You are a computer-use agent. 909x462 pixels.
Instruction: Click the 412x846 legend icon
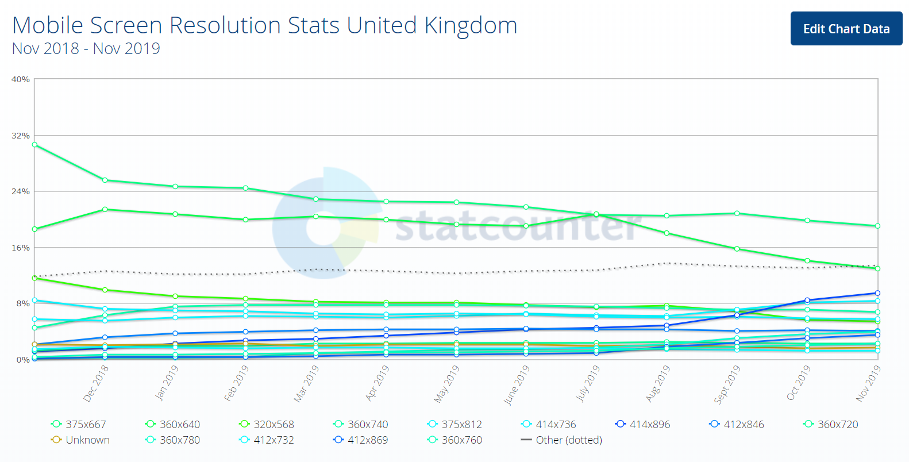coord(714,423)
